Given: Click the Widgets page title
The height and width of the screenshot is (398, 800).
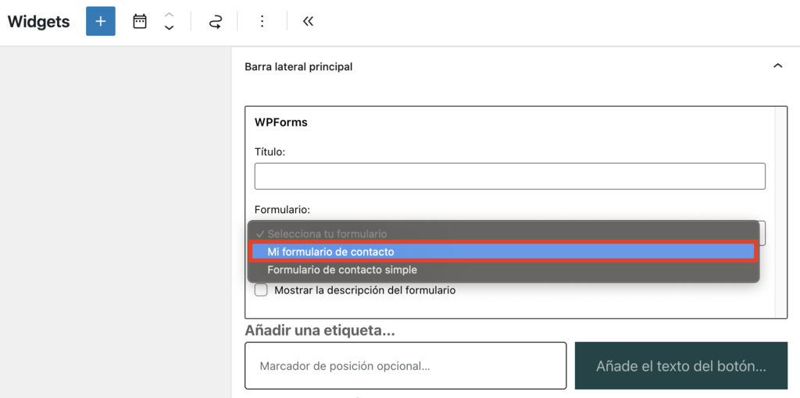Looking at the screenshot, I should [38, 21].
